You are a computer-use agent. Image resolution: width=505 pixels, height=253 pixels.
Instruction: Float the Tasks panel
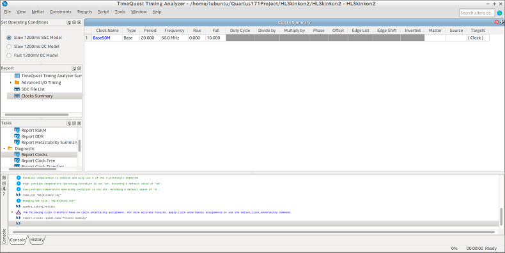(74, 123)
